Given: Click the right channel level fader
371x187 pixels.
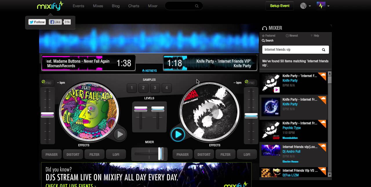Looking at the screenshot, I should coord(158,109).
